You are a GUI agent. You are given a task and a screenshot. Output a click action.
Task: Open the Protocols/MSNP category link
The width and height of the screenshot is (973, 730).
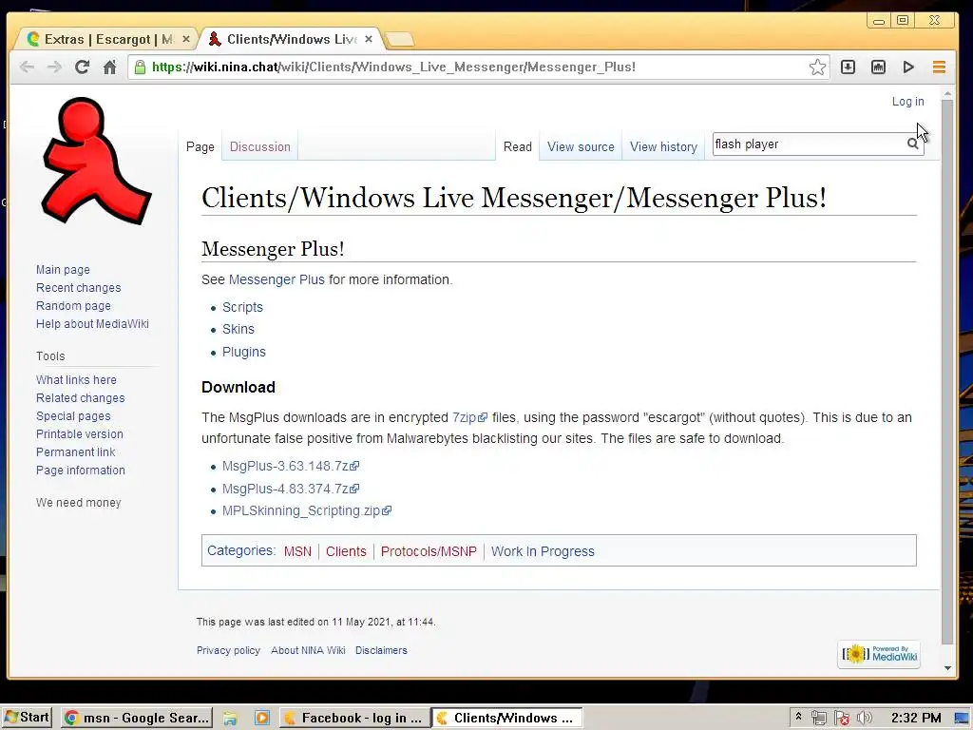(429, 551)
